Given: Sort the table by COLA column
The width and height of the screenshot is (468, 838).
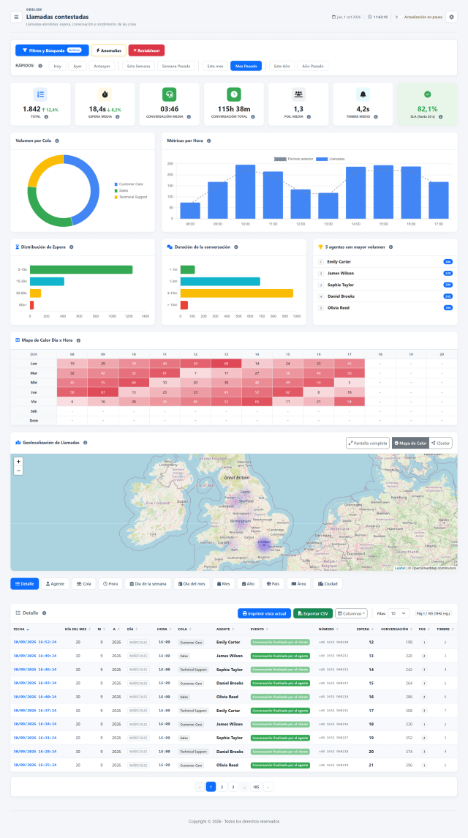Looking at the screenshot, I should coord(185,629).
